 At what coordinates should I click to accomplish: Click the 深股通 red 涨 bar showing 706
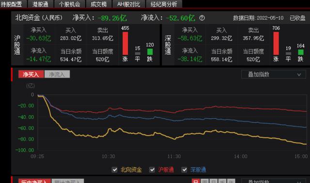click(276, 43)
